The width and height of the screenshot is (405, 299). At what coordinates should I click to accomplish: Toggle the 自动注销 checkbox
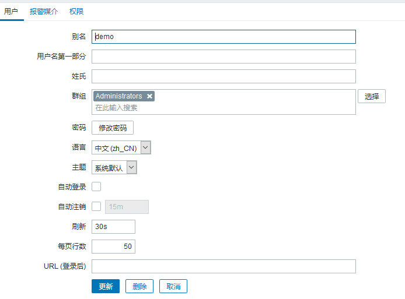[x=97, y=206]
